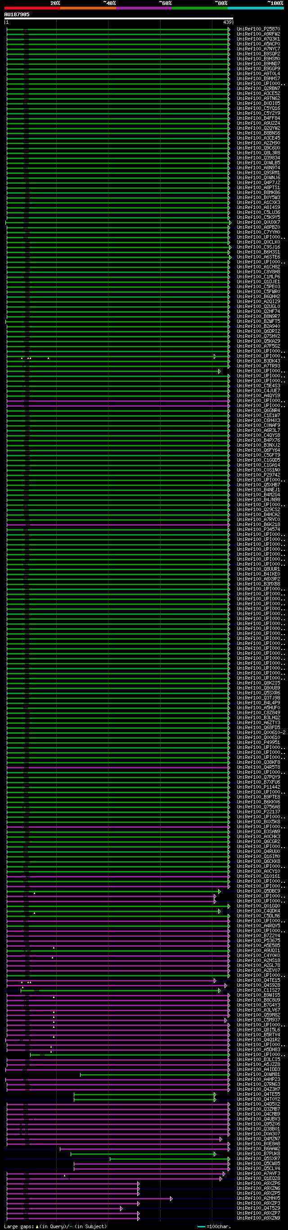288x1230 pixels.
Task: Click label UniRef100_Q5DBC9
Action: point(258,891)
